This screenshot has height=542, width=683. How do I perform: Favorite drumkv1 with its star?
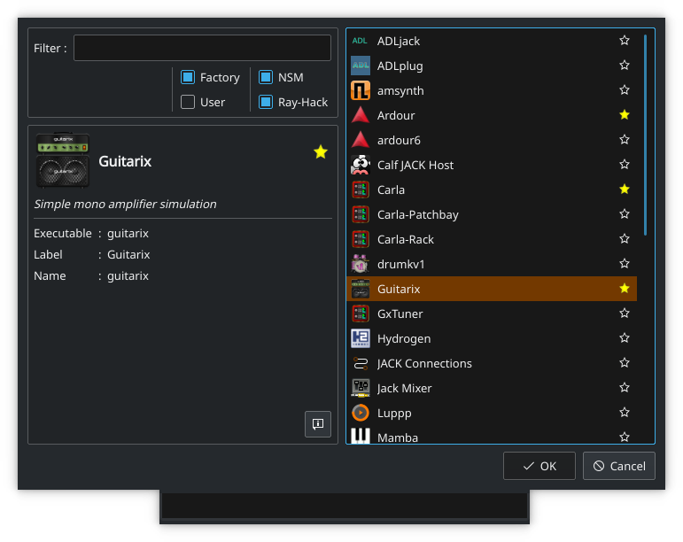click(625, 264)
